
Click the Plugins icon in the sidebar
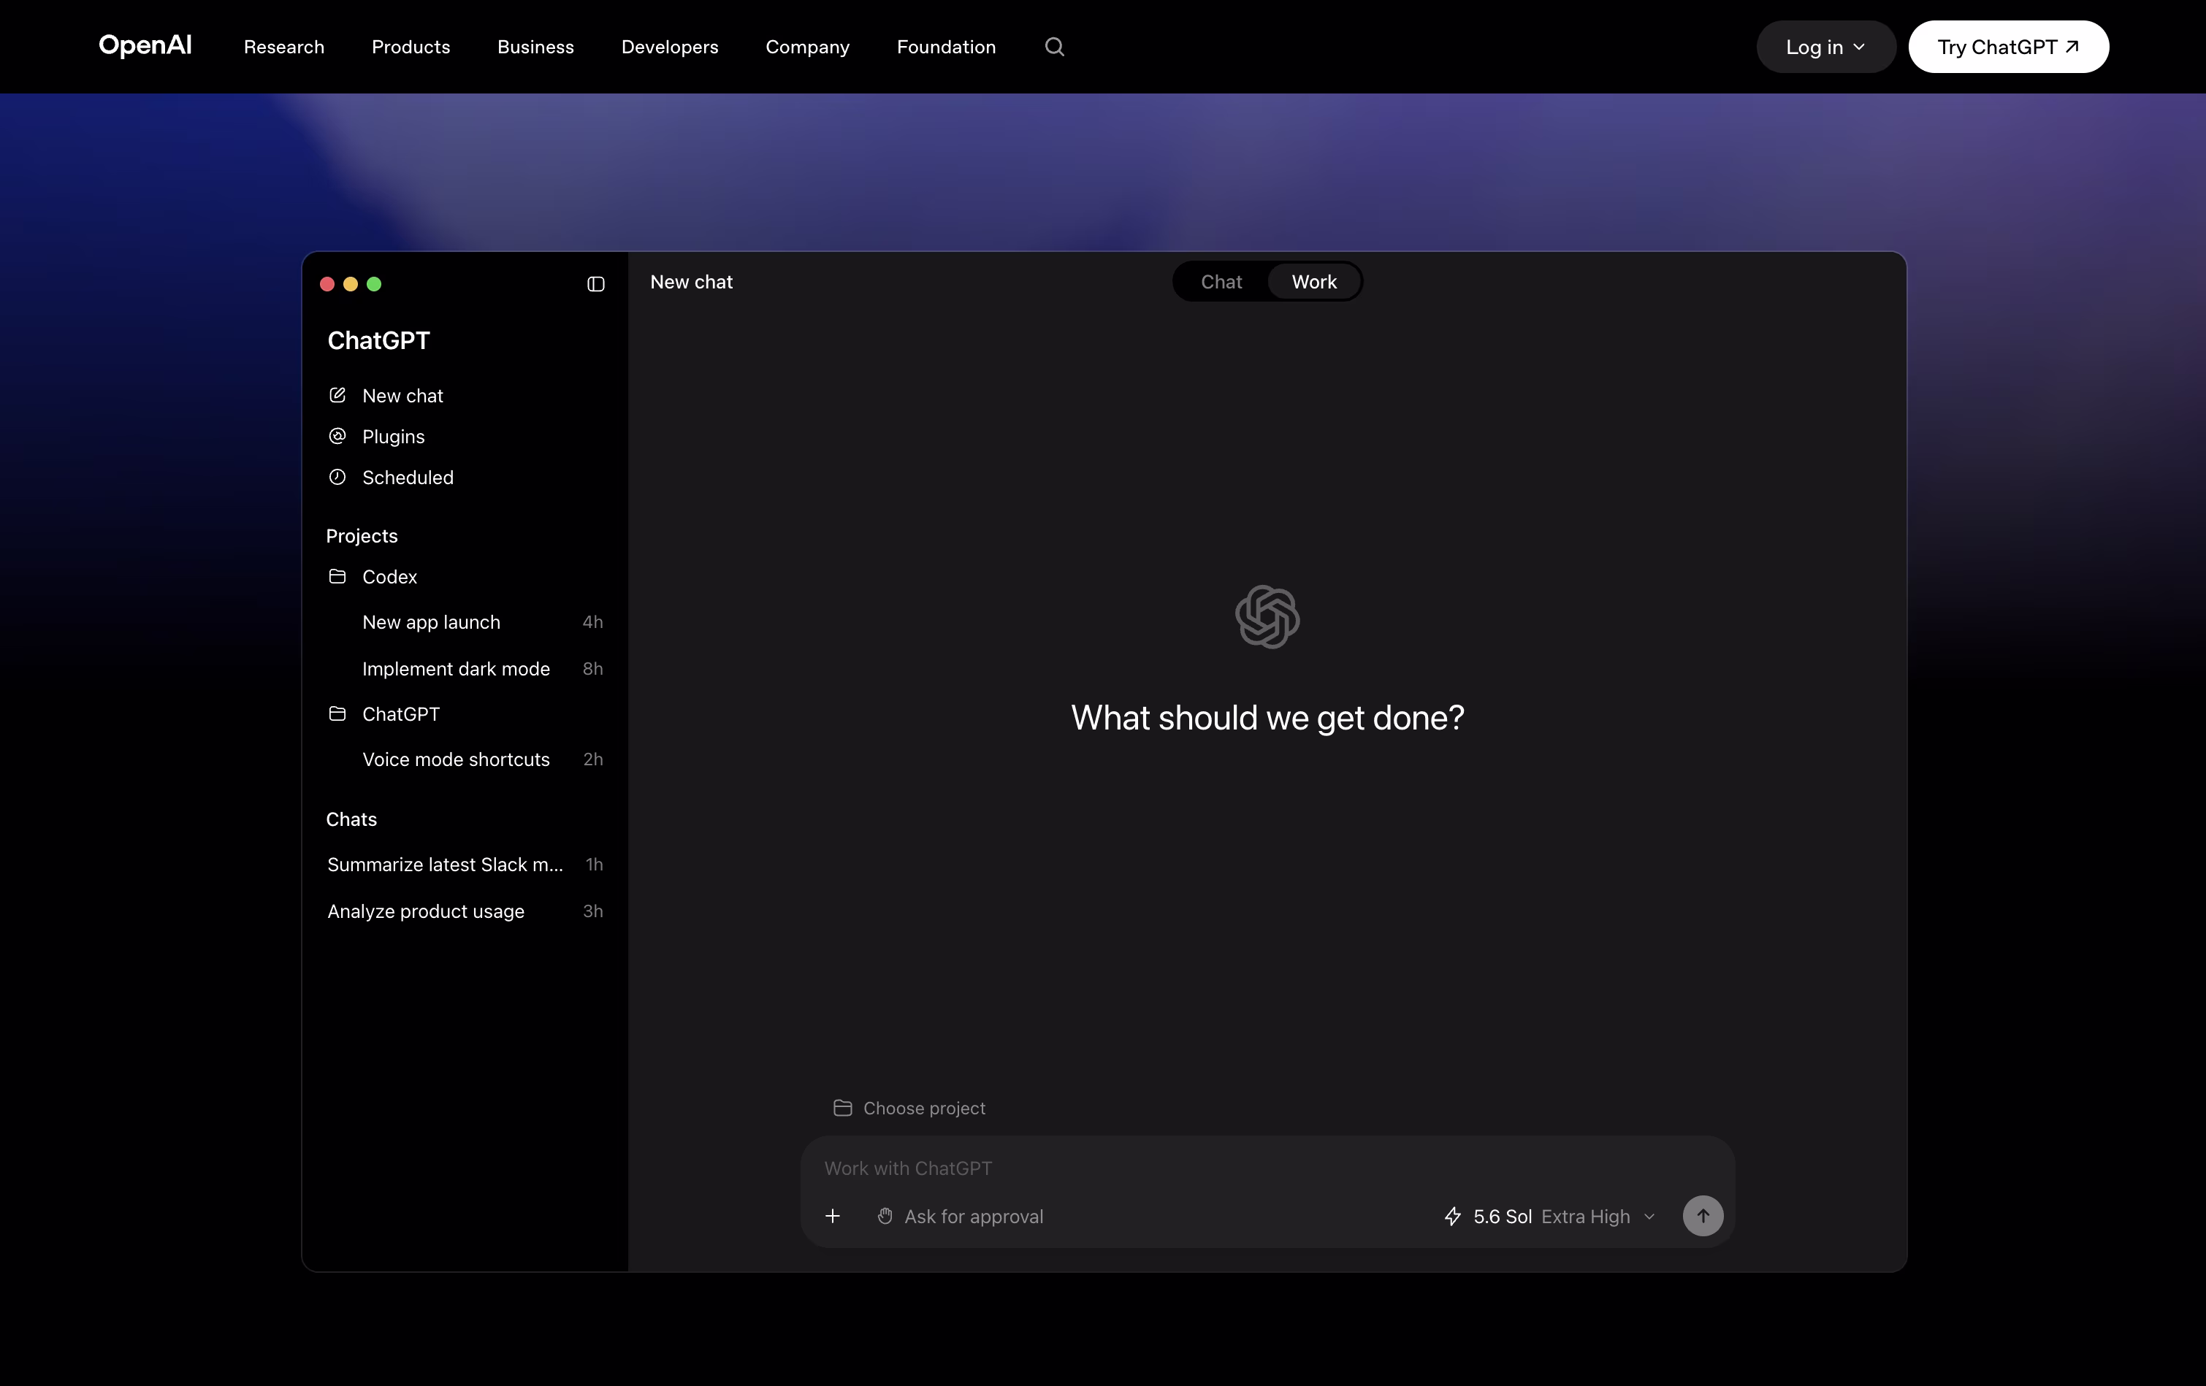click(x=337, y=436)
